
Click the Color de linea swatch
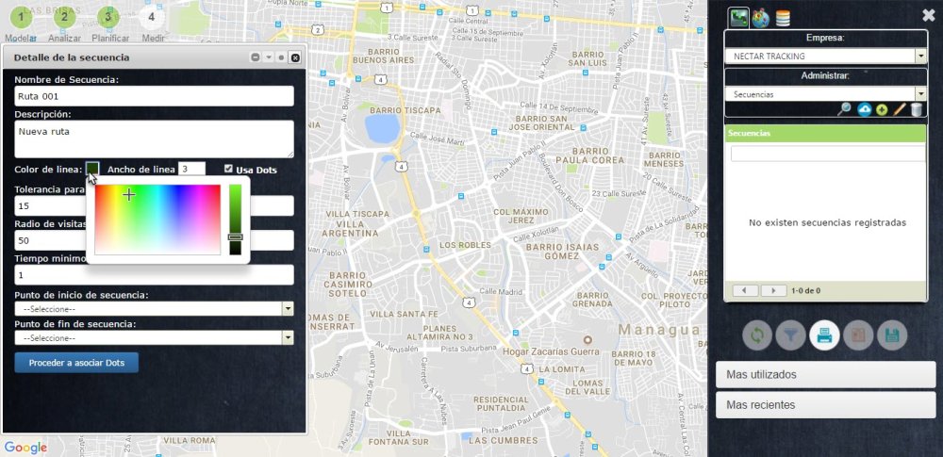click(92, 169)
